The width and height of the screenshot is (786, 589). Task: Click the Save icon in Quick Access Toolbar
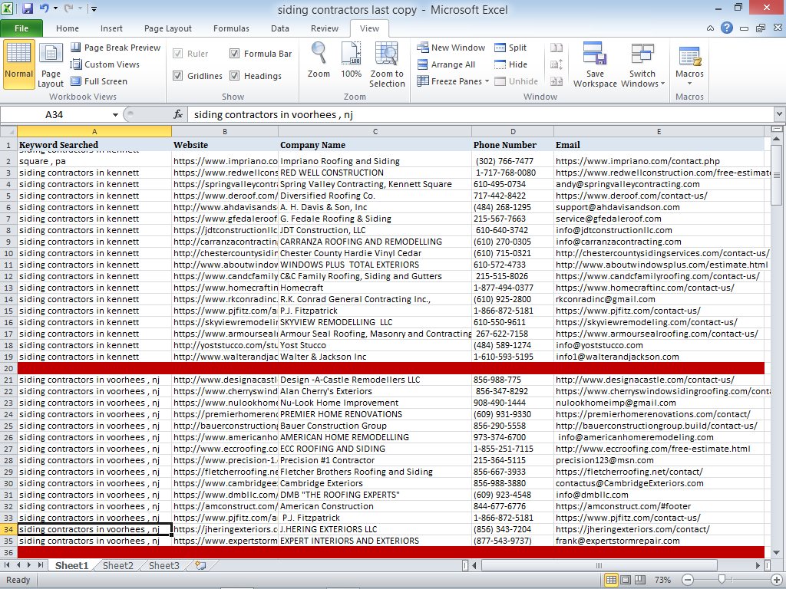tap(27, 8)
